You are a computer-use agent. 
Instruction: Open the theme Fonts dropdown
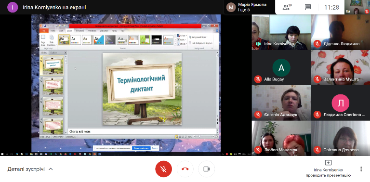tap(182, 40)
